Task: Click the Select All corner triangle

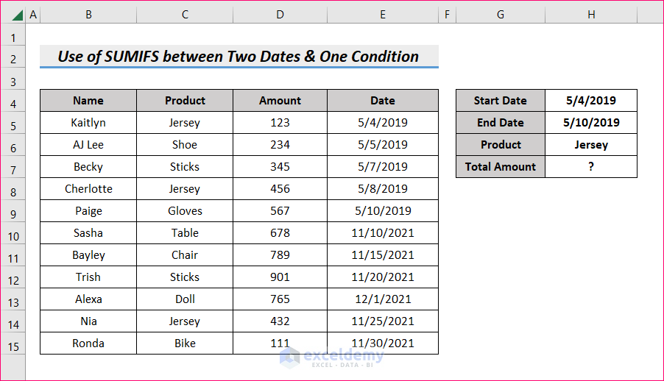Action: point(15,14)
